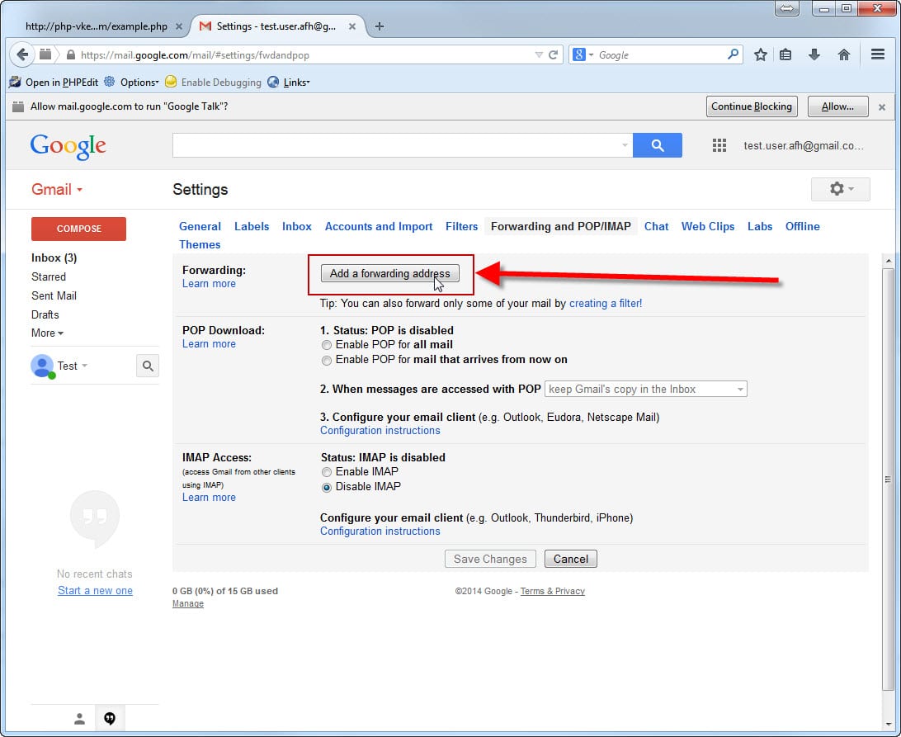Click the bookmark star icon
The width and height of the screenshot is (901, 737).
[760, 54]
